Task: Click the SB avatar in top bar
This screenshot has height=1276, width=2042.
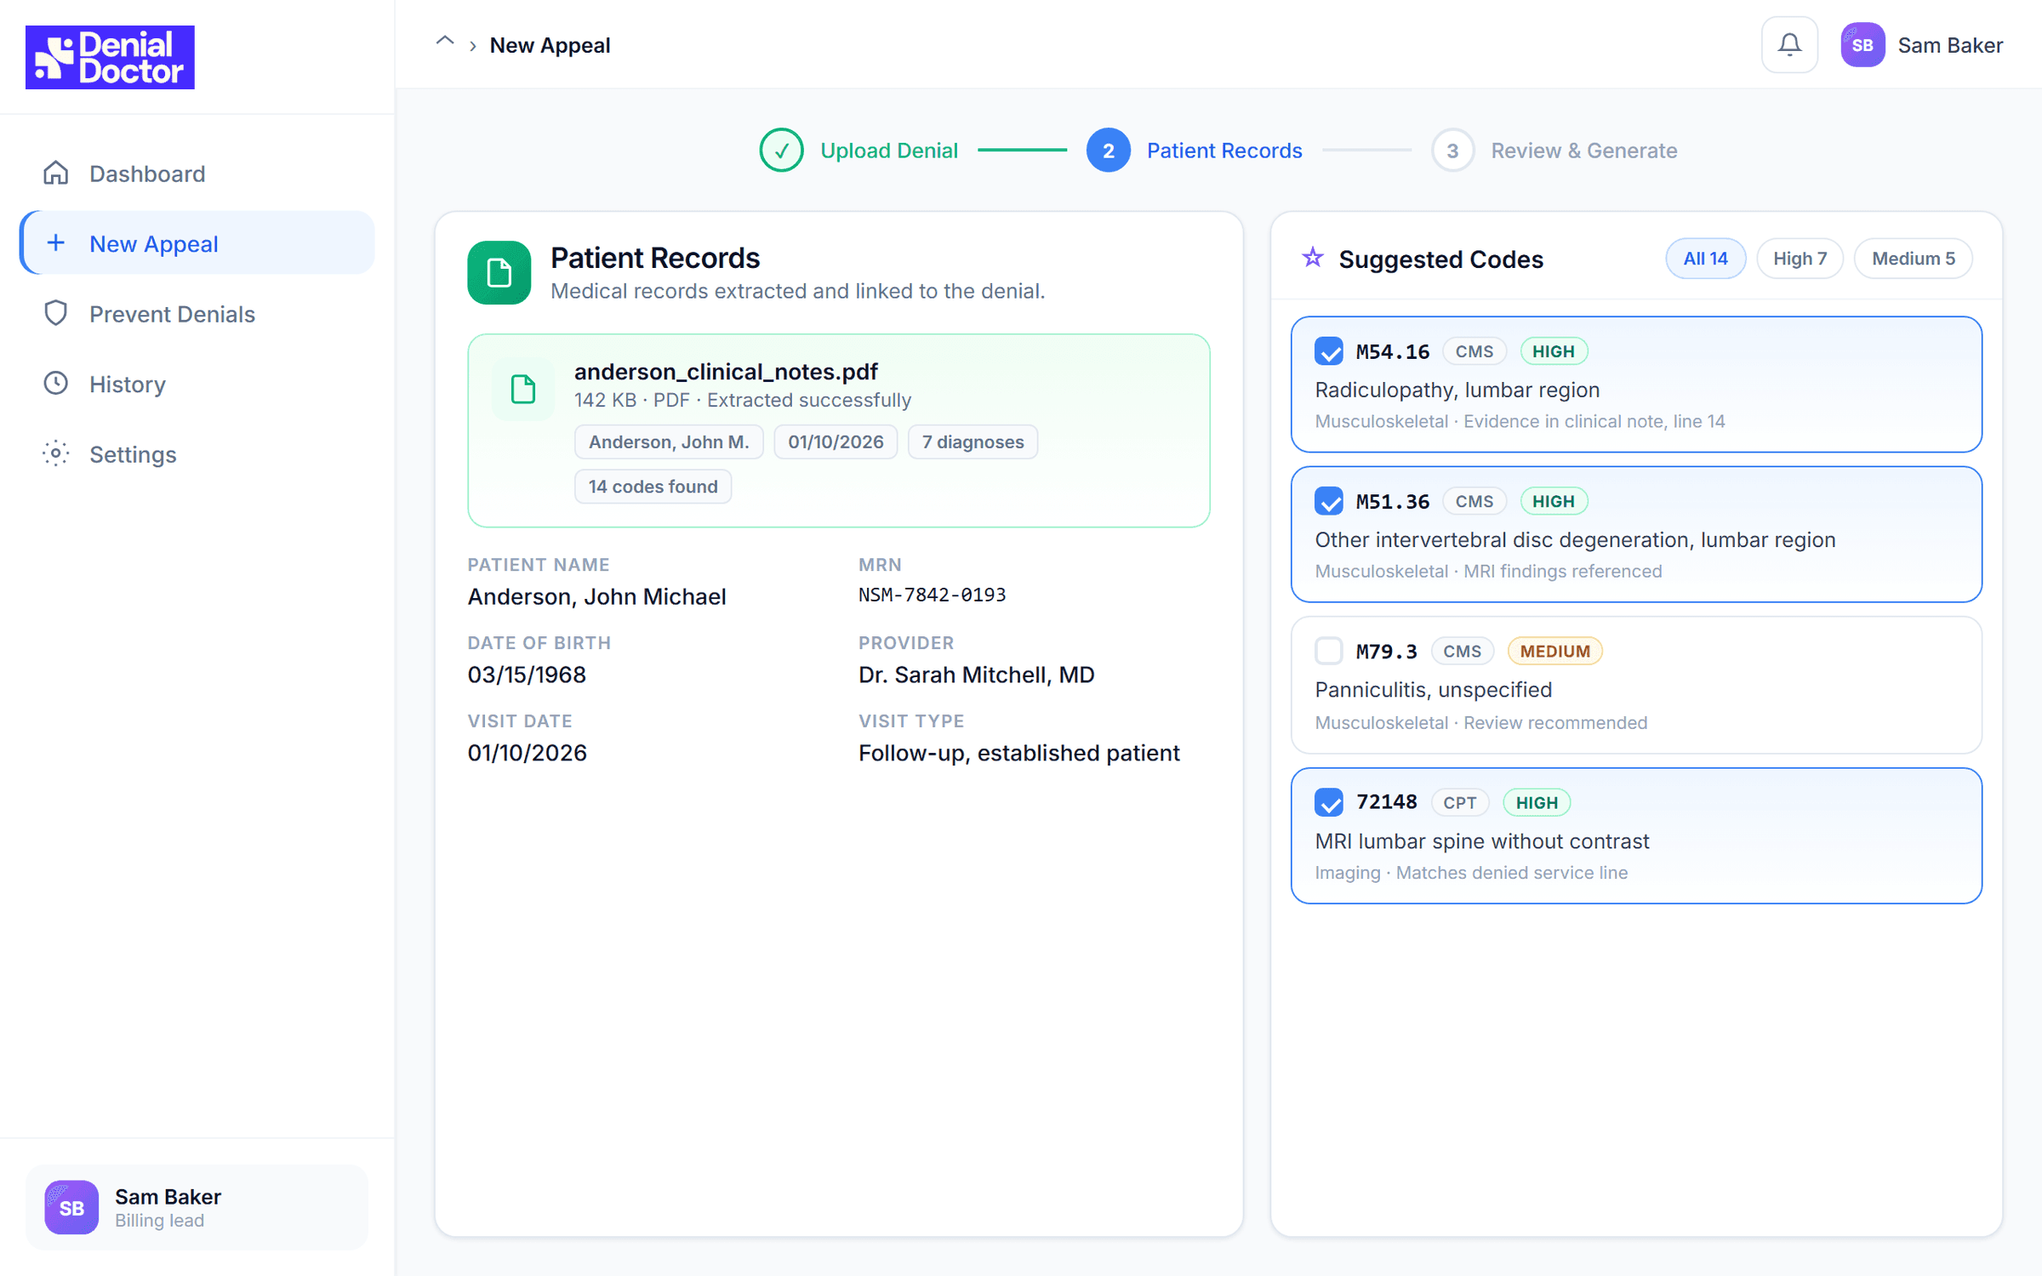Action: point(1862,45)
